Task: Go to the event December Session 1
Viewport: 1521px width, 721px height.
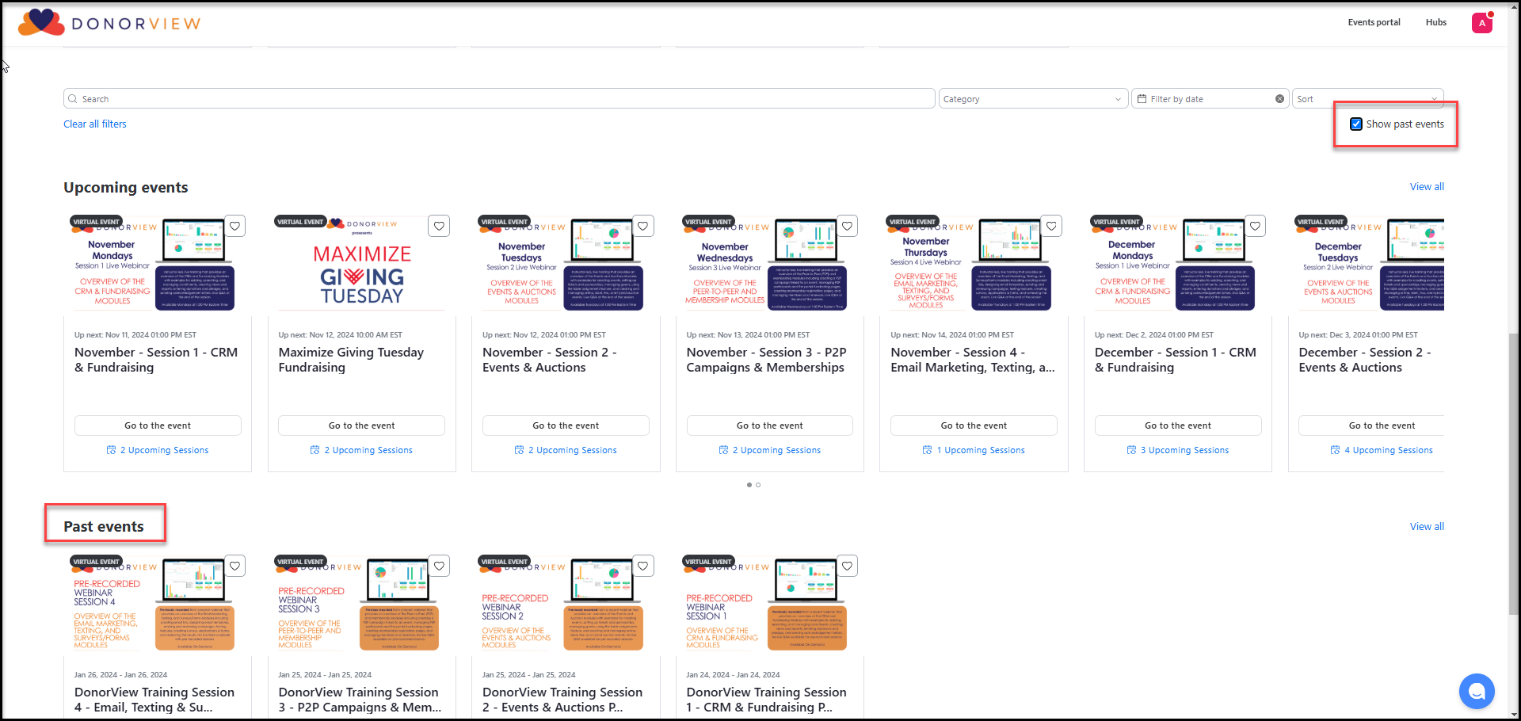Action: pos(1178,425)
